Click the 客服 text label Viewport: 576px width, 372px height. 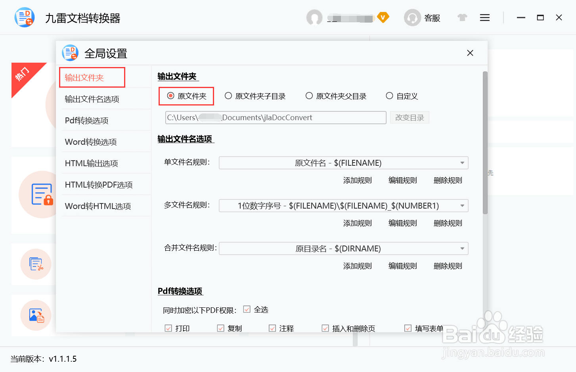(432, 18)
